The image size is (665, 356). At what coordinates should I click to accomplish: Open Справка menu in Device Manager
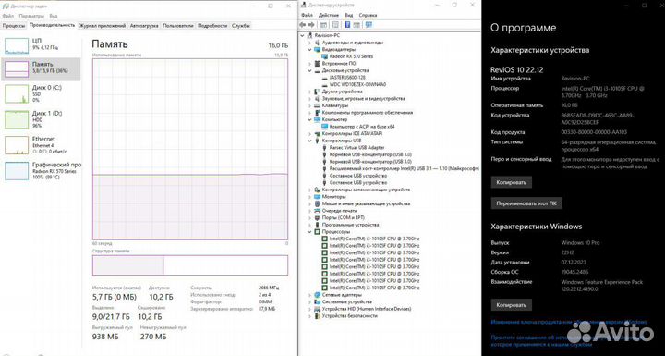click(x=368, y=15)
